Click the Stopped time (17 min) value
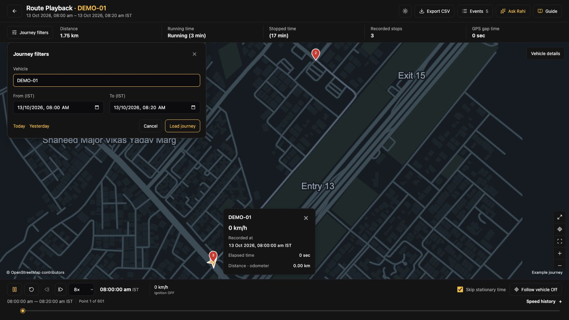Image resolution: width=569 pixels, height=320 pixels. [x=279, y=36]
